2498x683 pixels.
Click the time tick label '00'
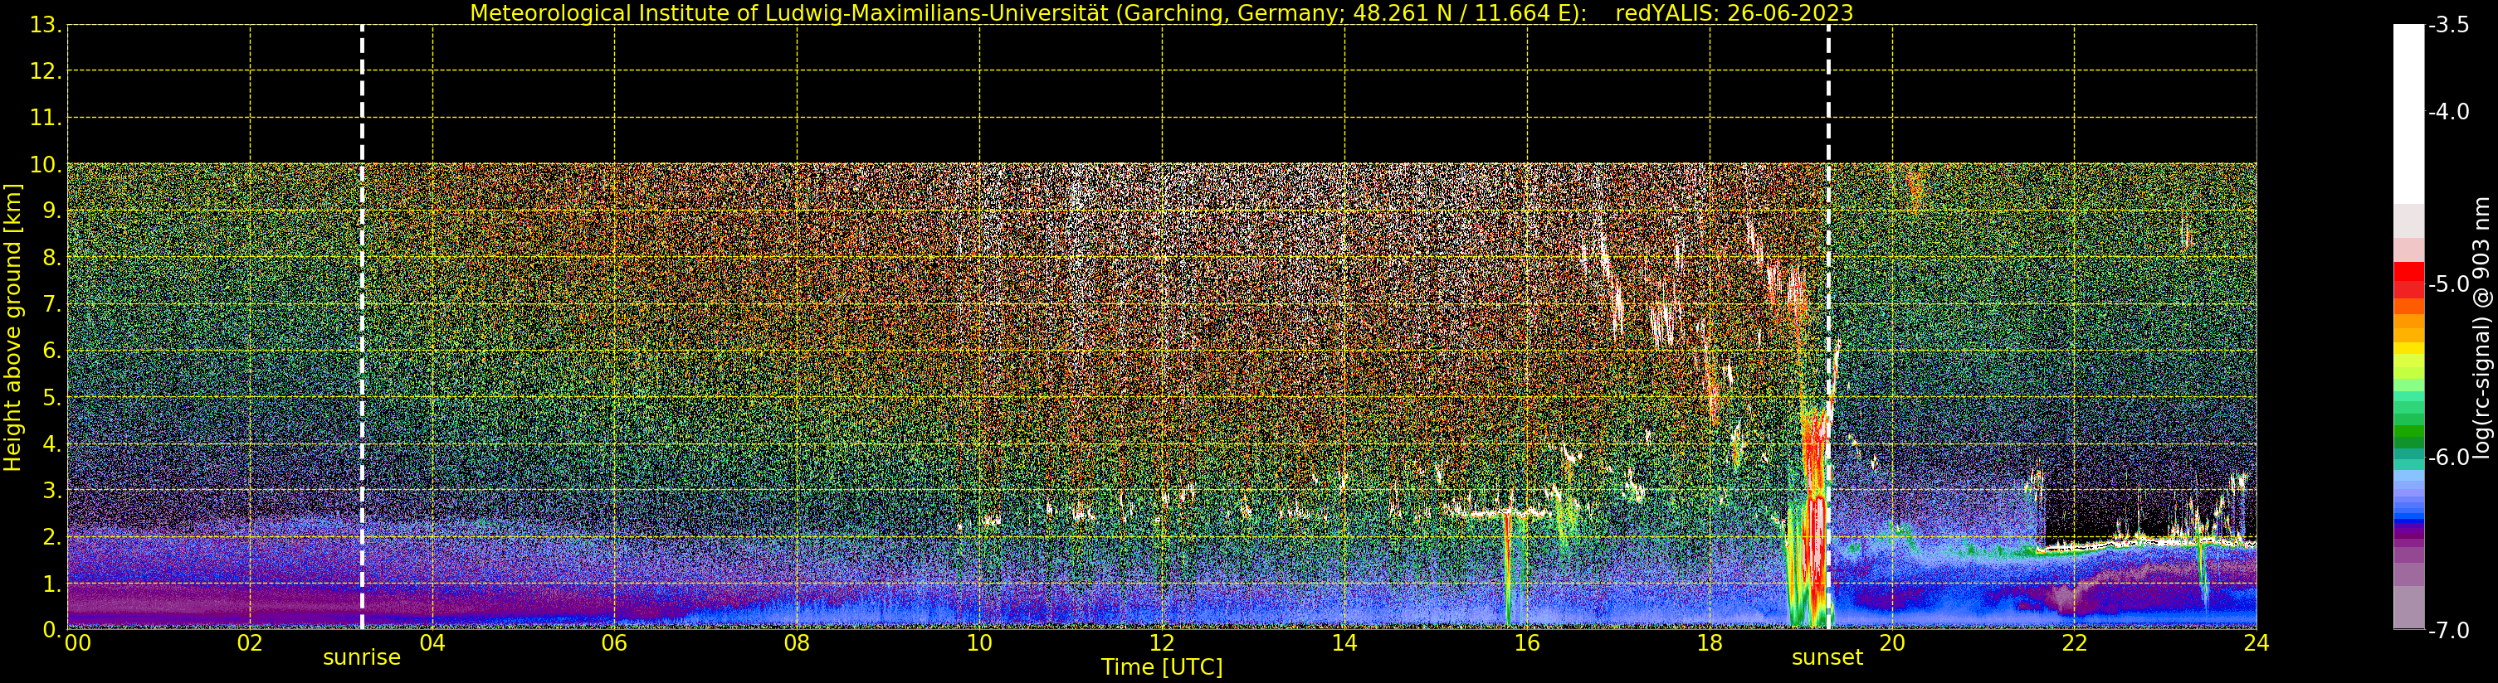(x=77, y=643)
